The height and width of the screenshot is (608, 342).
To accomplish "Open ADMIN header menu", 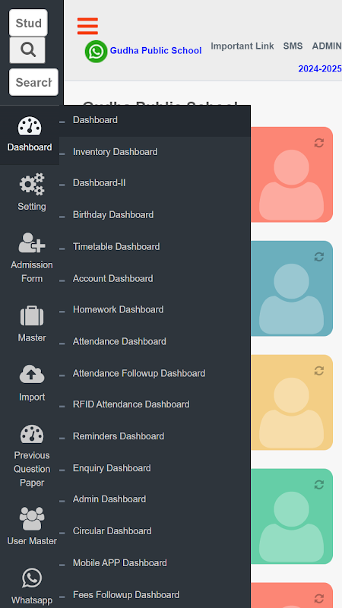I will pos(327,46).
